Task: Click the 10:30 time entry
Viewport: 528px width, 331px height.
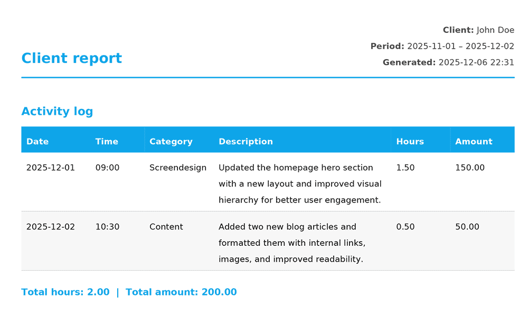Action: [107, 226]
